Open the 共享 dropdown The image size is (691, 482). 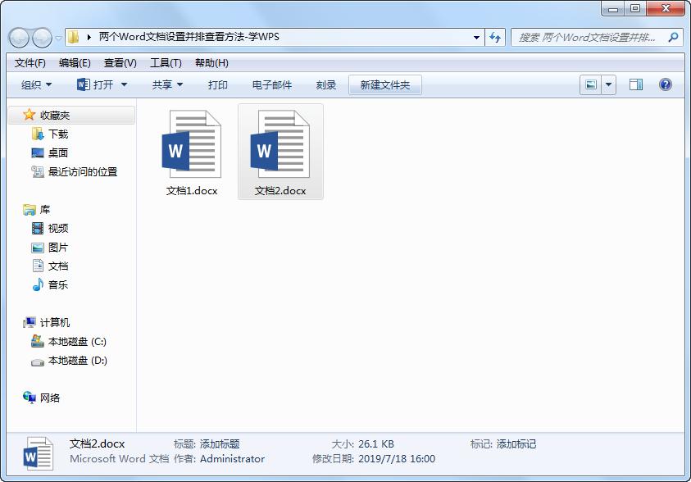167,84
